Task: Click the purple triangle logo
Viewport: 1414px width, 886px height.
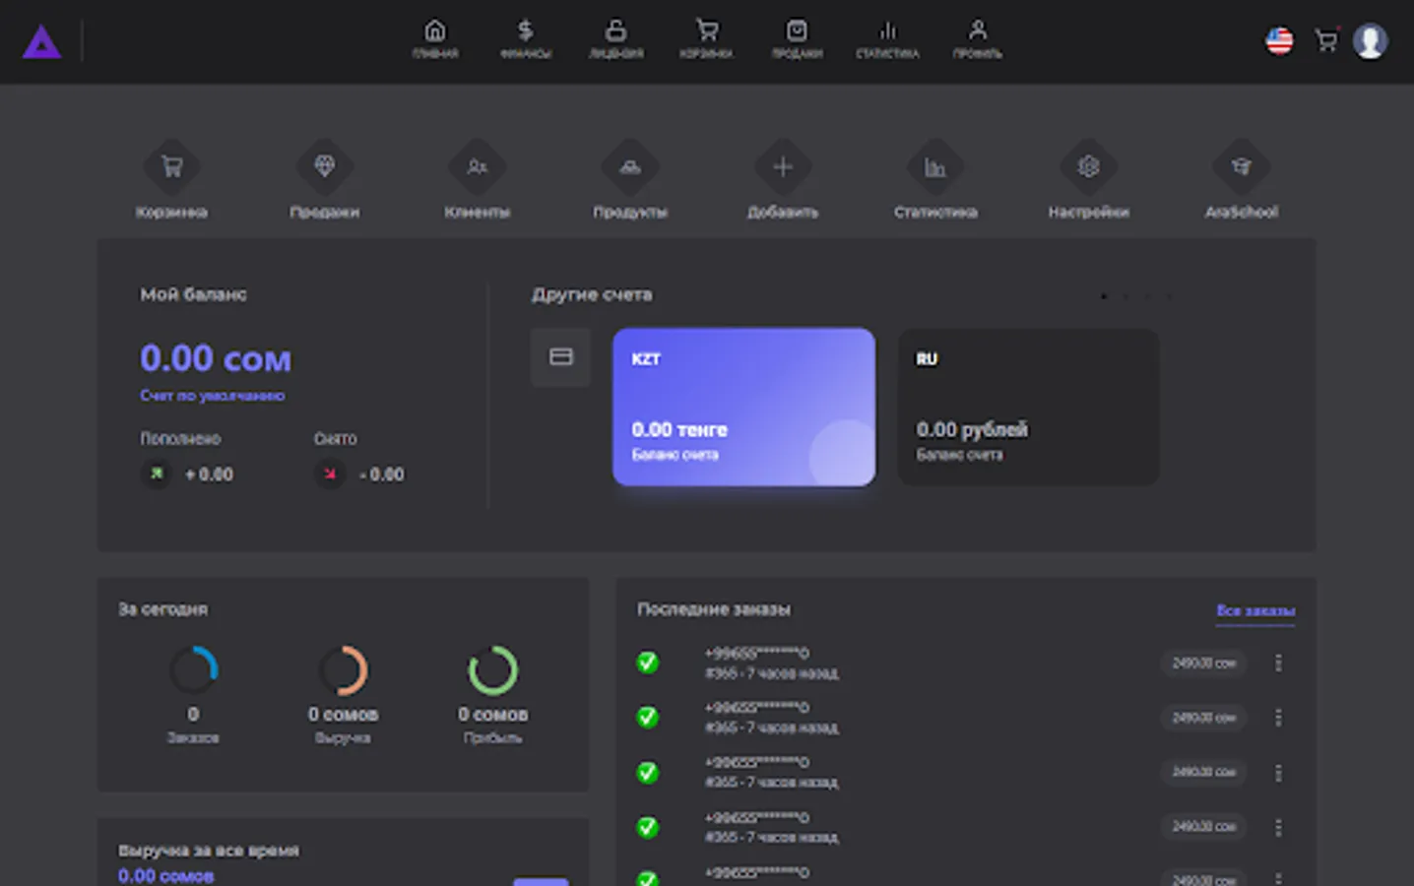Action: tap(42, 42)
